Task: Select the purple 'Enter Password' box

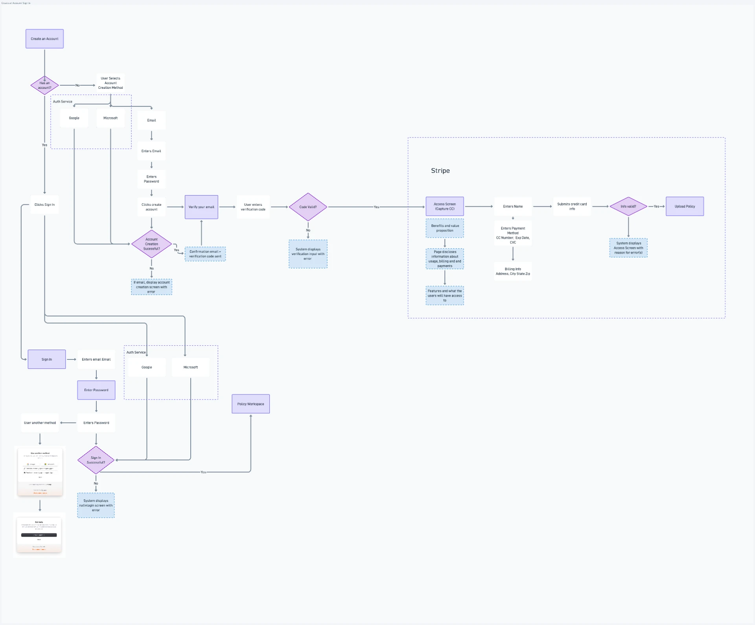Action: coord(96,390)
